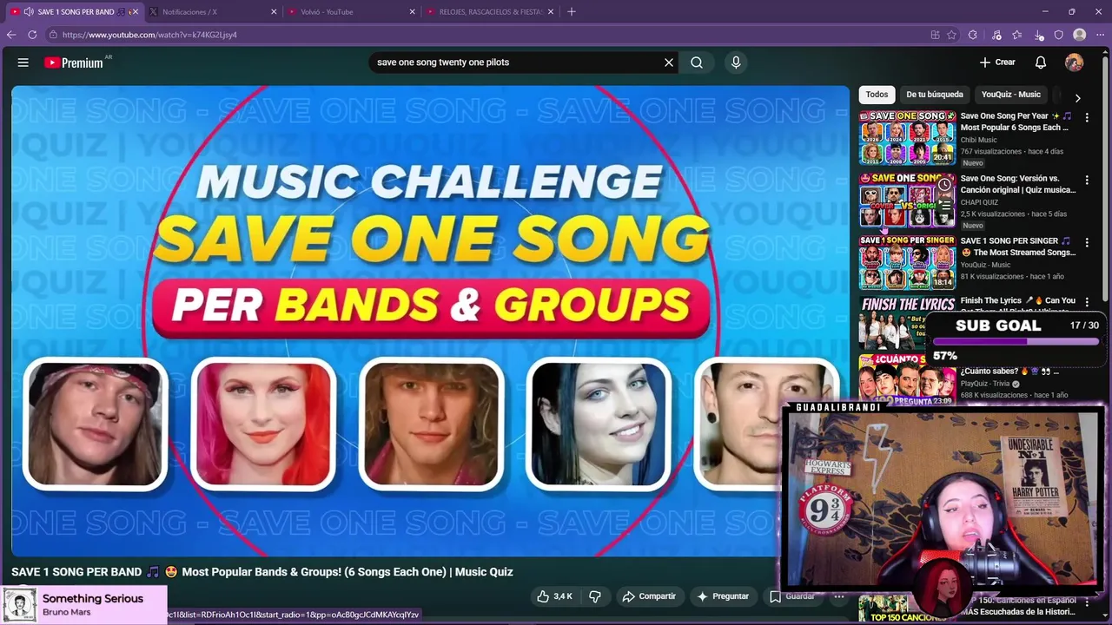The height and width of the screenshot is (625, 1112).
Task: Run search with the magnifier button
Action: pos(697,62)
